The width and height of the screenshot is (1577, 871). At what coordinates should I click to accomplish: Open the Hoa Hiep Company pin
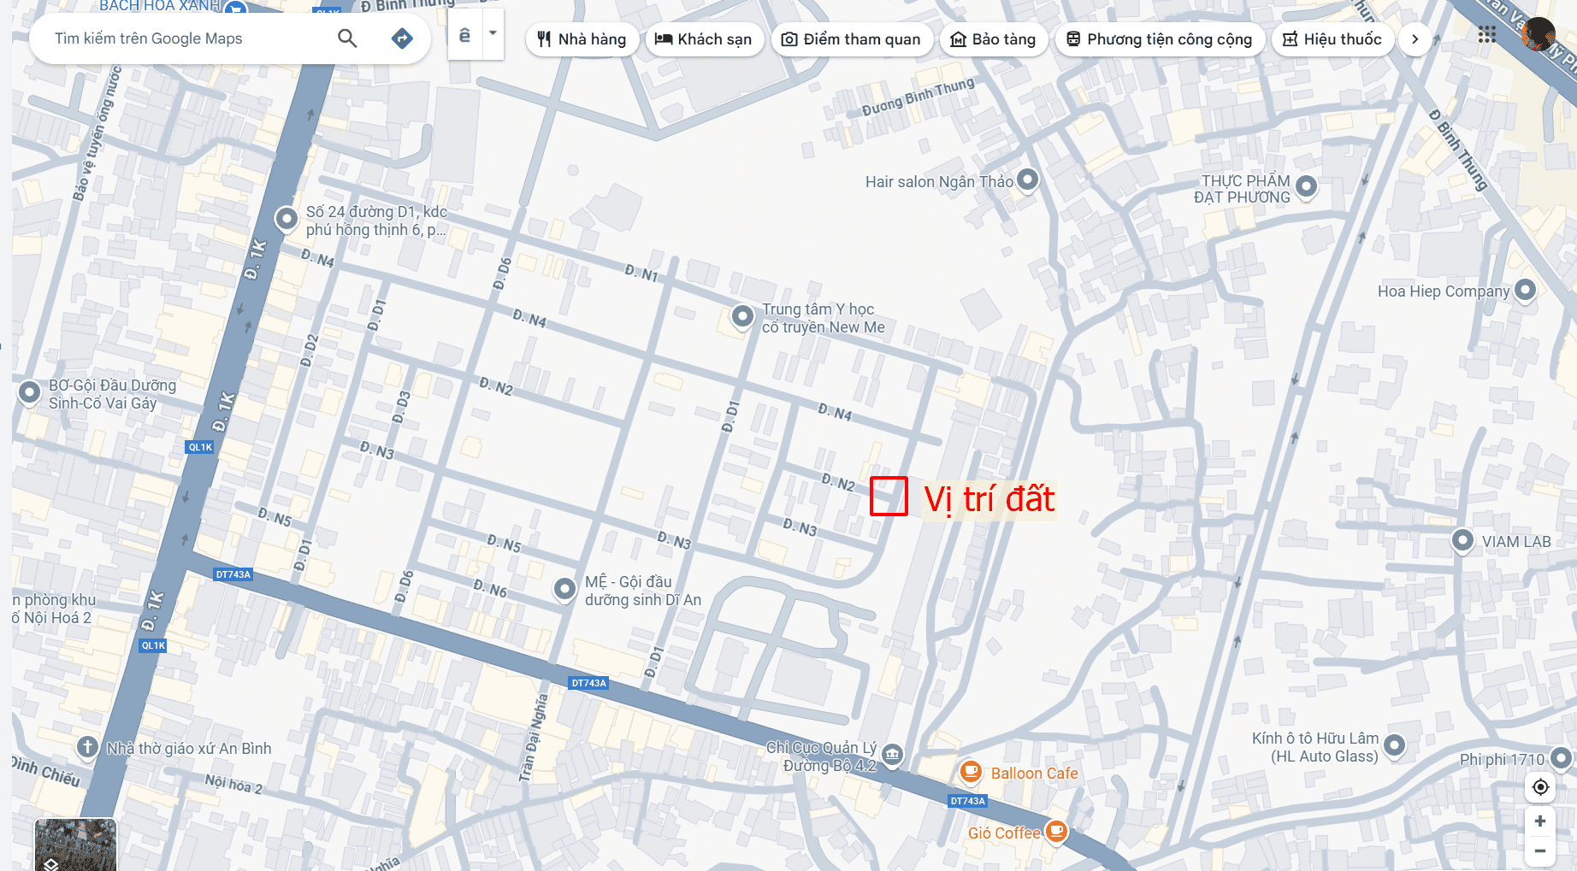(1525, 290)
